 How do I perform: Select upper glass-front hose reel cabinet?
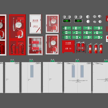(x=52, y=24)
